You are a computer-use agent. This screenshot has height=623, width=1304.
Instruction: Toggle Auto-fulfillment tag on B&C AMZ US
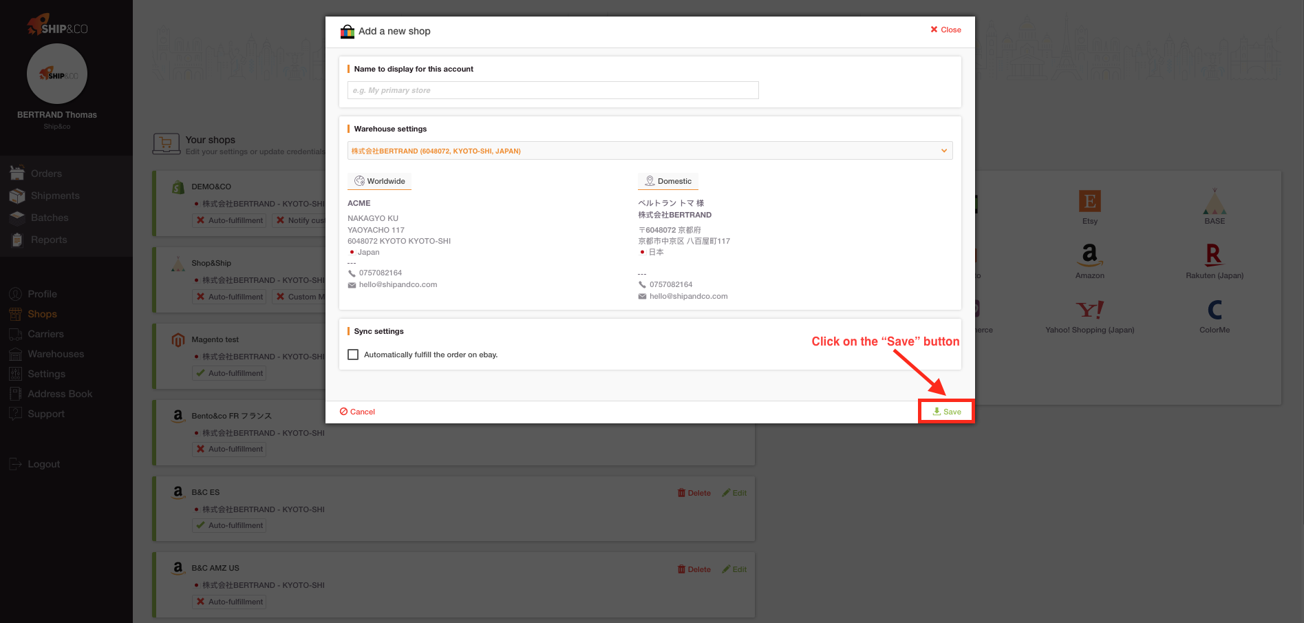(229, 602)
